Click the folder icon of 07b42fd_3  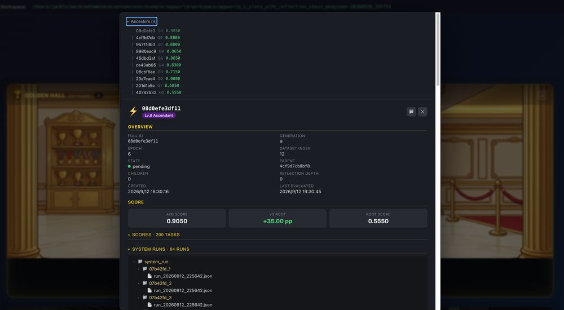click(x=145, y=298)
